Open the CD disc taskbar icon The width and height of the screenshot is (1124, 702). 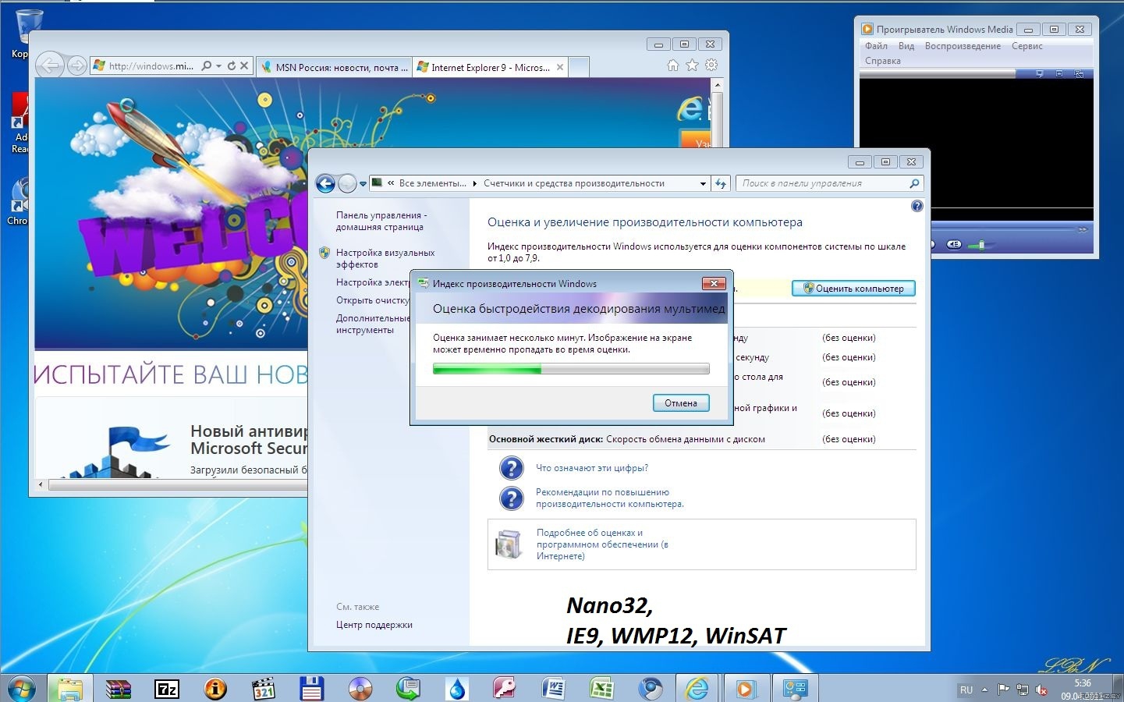[360, 689]
